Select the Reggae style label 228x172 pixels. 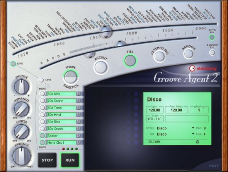pos(95,24)
